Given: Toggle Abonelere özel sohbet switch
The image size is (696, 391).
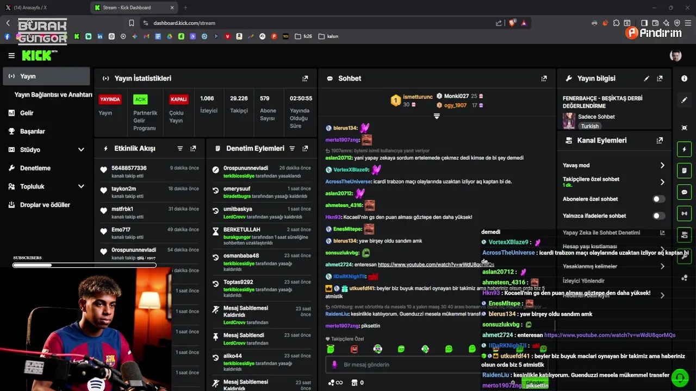Looking at the screenshot, I should tap(658, 199).
